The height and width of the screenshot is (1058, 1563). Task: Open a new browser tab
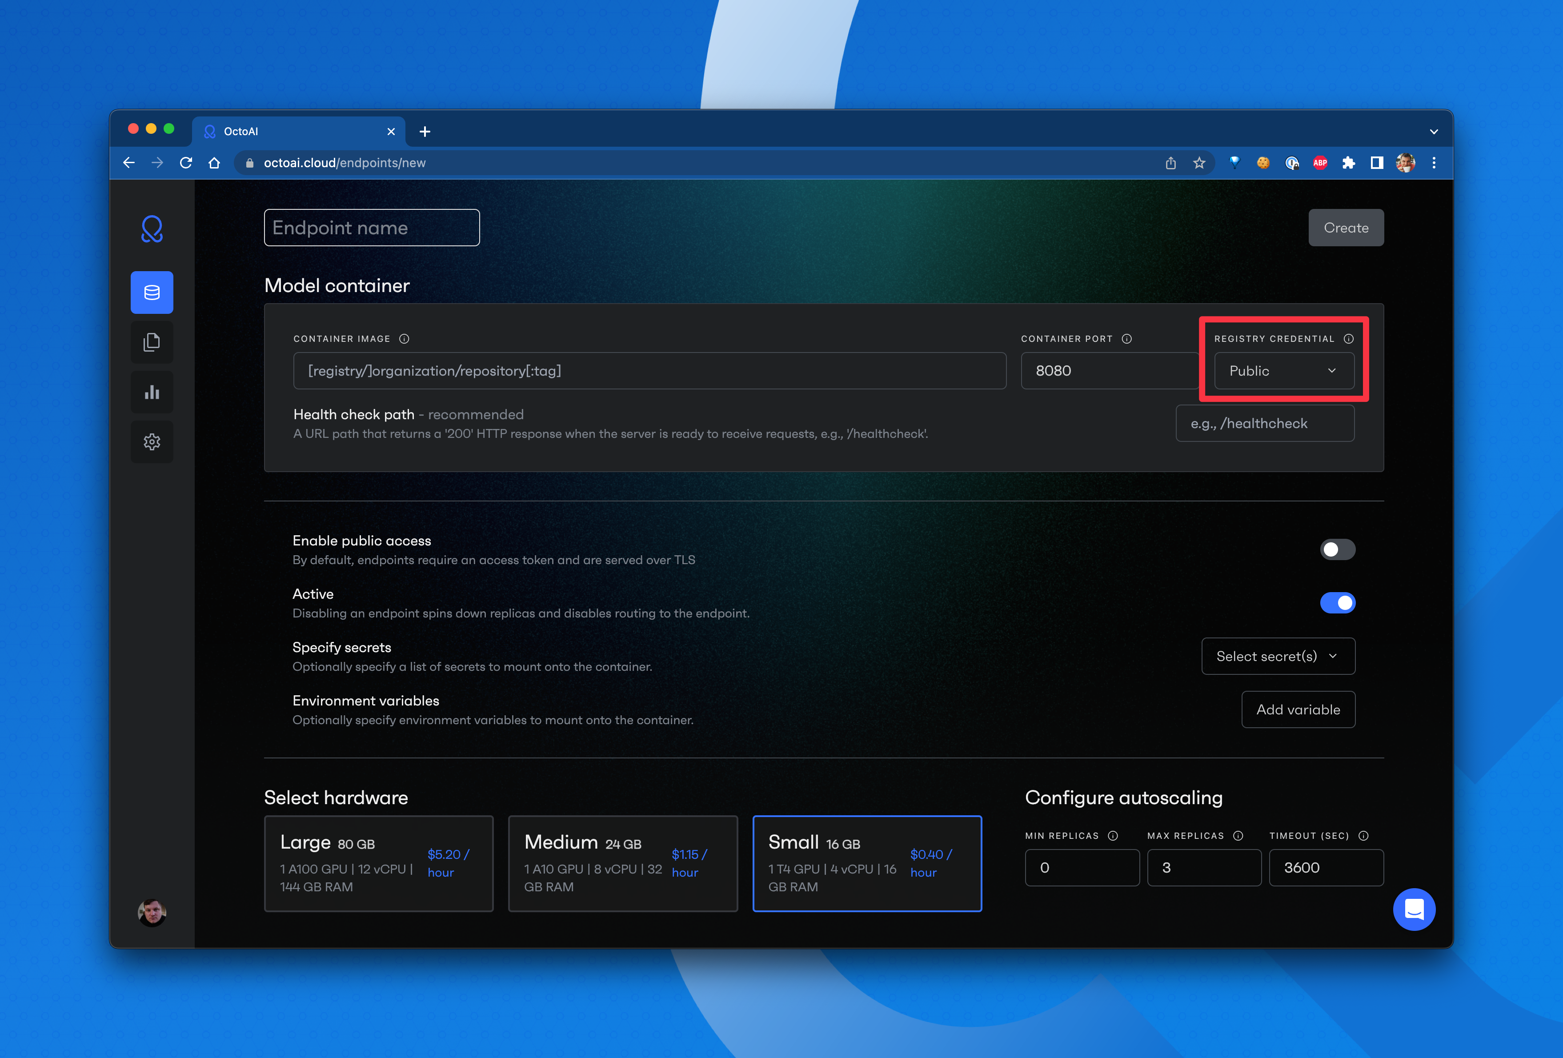tap(425, 132)
